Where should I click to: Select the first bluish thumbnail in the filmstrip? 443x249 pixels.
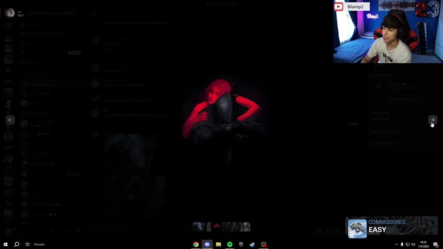tap(197, 227)
